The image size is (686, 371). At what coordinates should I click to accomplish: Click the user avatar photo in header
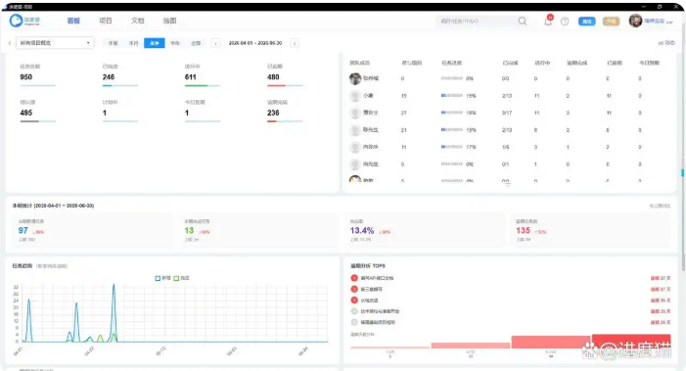point(635,21)
